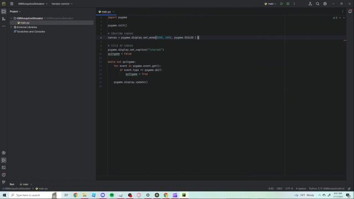Open Version control dropdown
Viewport: 354px width, 199px height.
[x=62, y=4]
